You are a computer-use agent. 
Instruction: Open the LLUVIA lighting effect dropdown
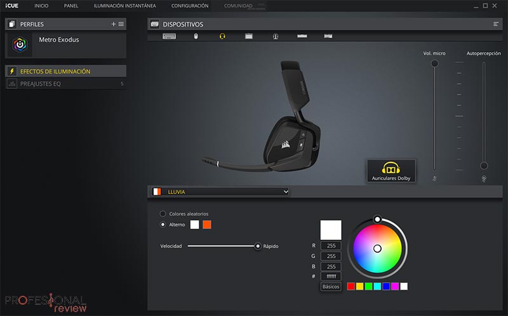[220, 192]
